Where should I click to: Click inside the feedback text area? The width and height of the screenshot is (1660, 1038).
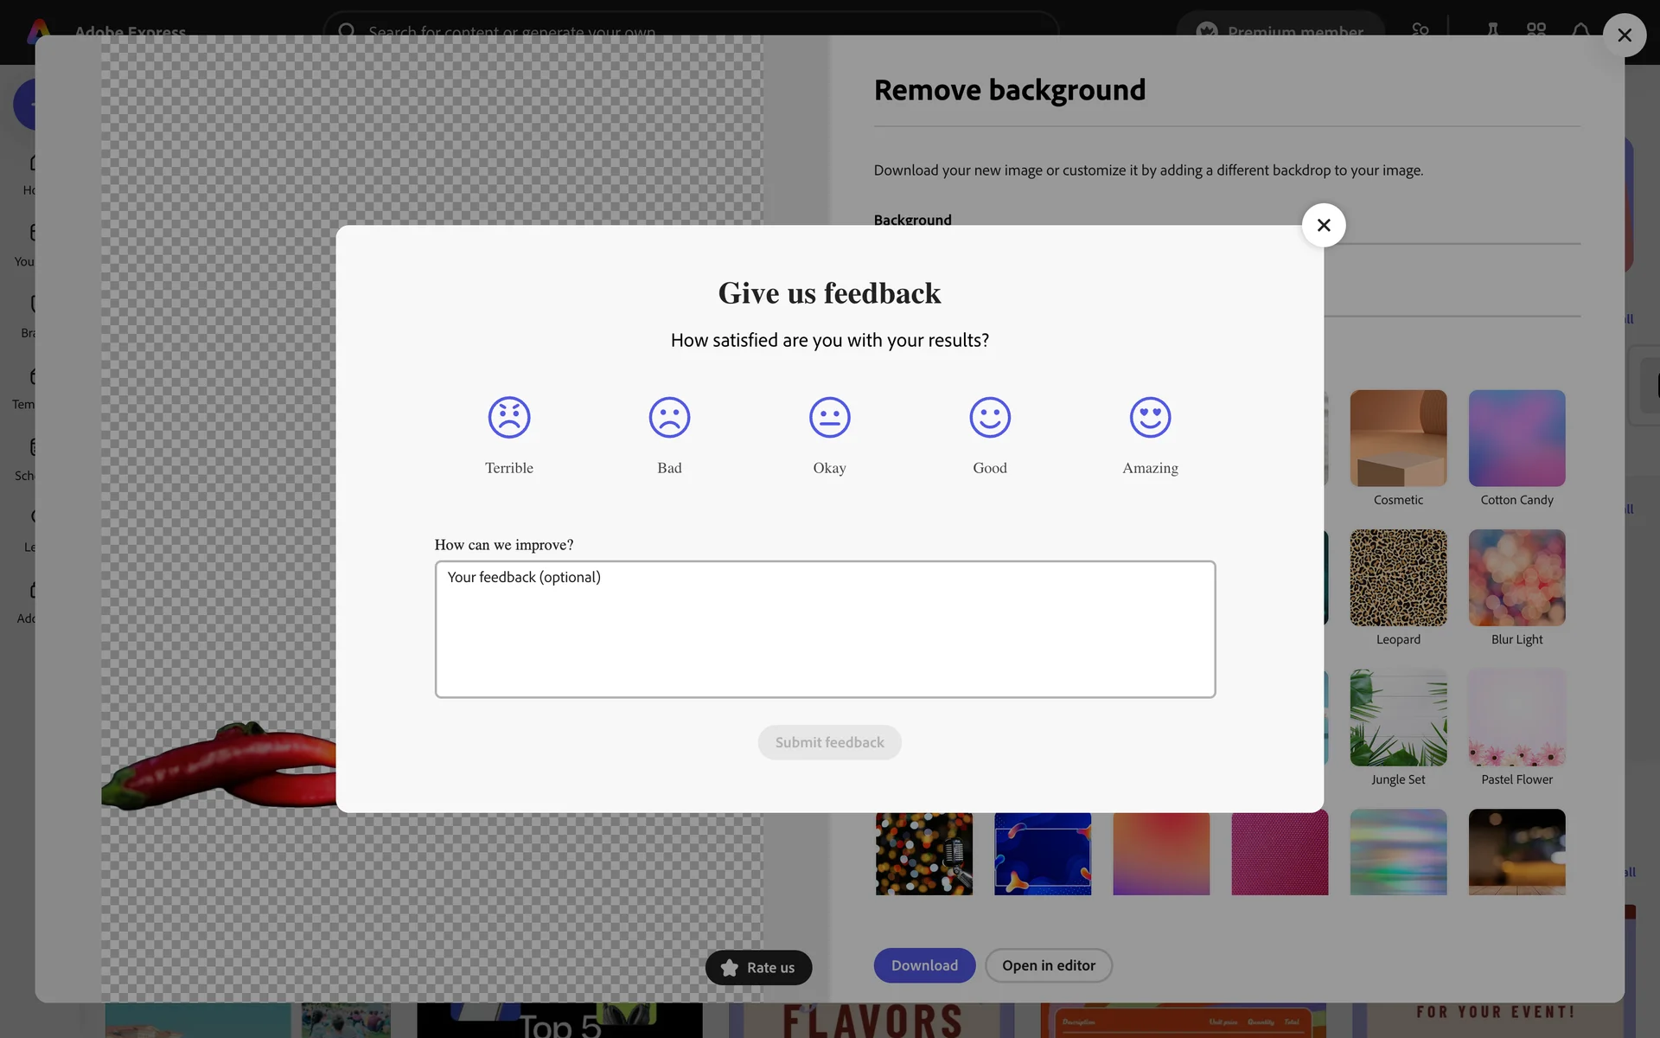(x=825, y=629)
